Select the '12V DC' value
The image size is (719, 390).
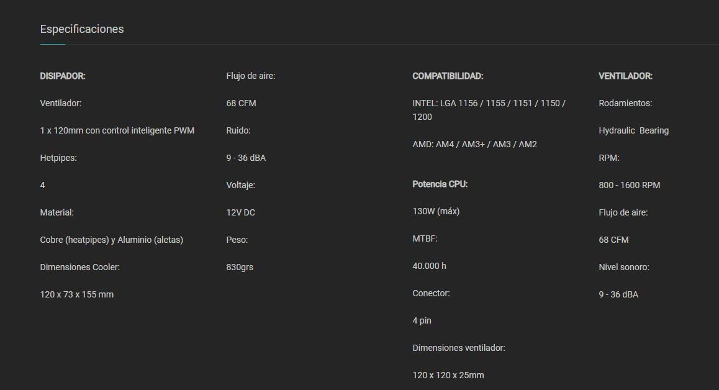(x=240, y=212)
